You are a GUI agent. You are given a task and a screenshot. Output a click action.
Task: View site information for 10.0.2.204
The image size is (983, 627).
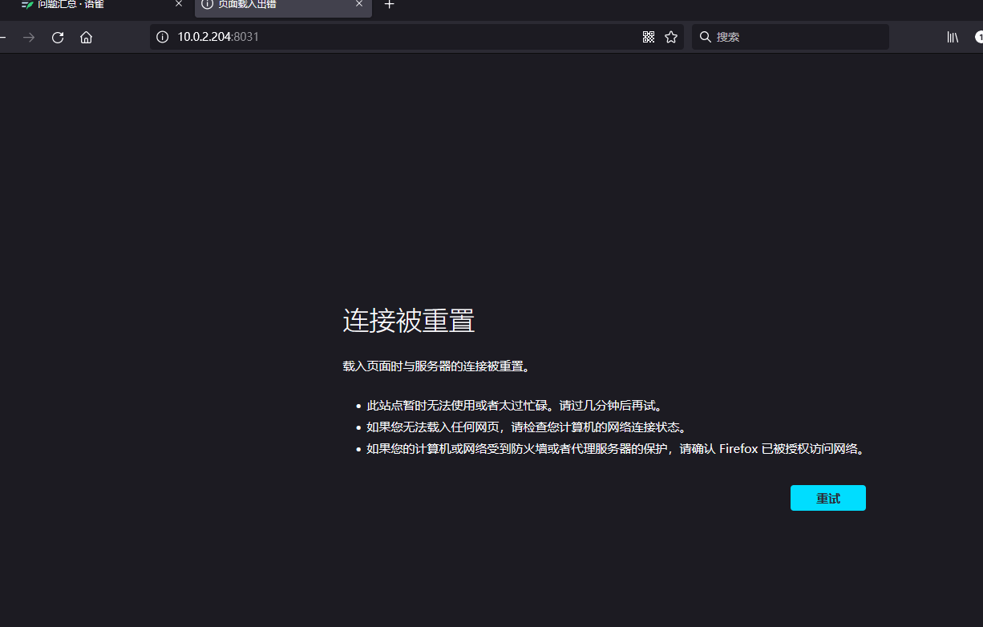tap(162, 36)
